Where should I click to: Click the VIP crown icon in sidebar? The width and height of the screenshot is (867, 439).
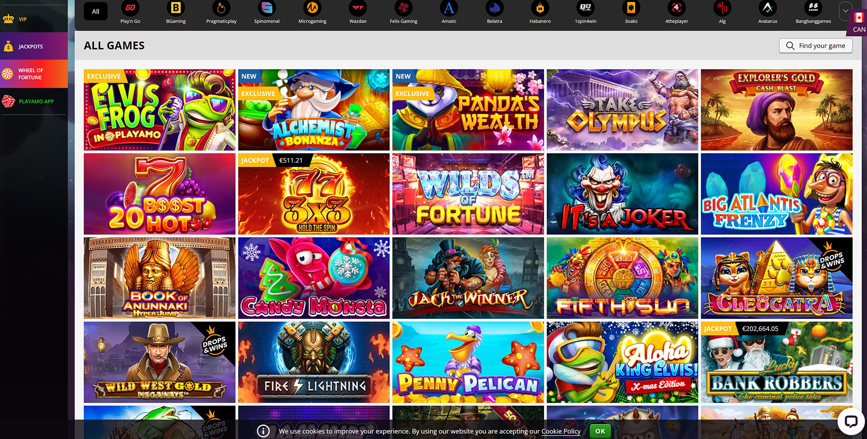coord(9,19)
